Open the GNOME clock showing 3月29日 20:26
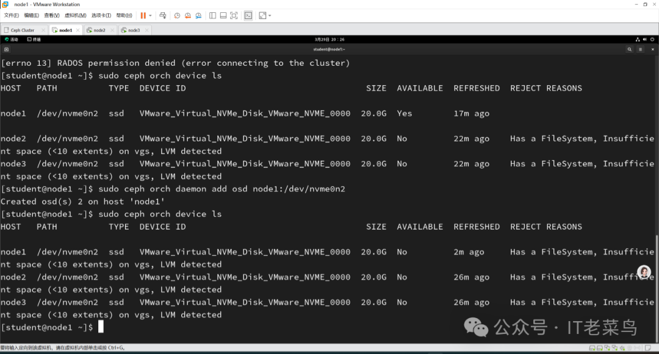The height and width of the screenshot is (354, 659). (329, 40)
